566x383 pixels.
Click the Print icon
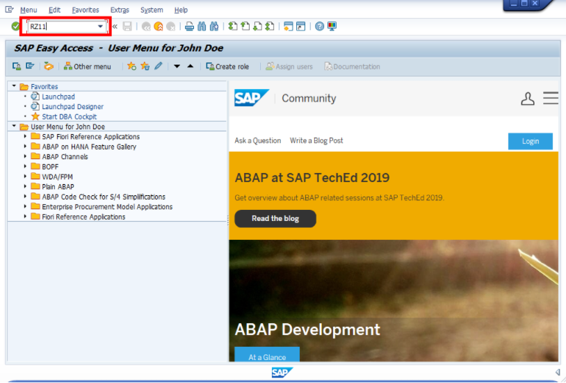tap(189, 26)
